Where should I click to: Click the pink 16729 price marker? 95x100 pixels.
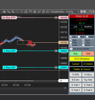(63, 18)
